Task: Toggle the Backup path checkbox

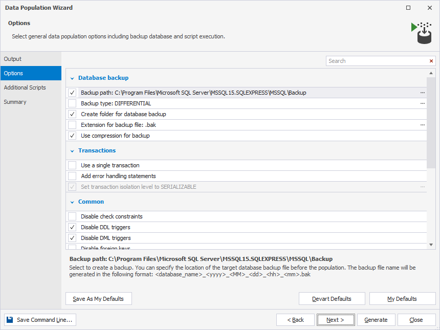Action: click(x=72, y=93)
